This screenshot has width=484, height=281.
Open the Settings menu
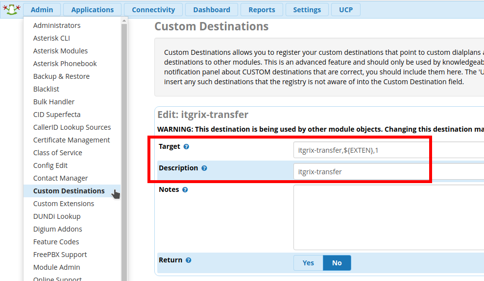point(307,10)
